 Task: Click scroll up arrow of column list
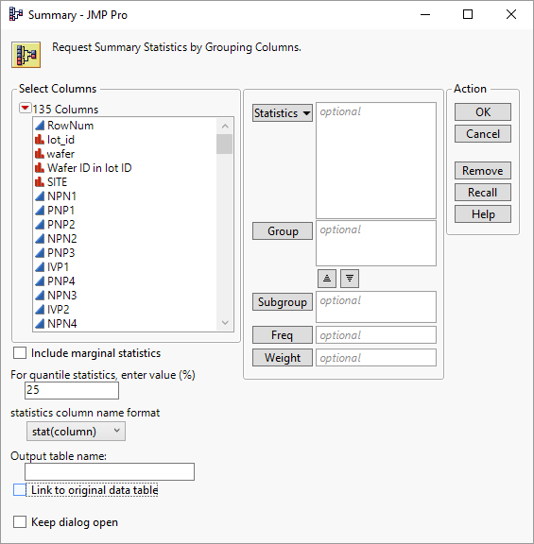[x=225, y=126]
